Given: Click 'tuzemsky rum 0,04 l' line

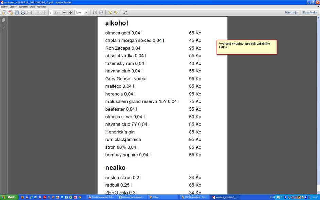Looking at the screenshot, I should pos(126,64).
